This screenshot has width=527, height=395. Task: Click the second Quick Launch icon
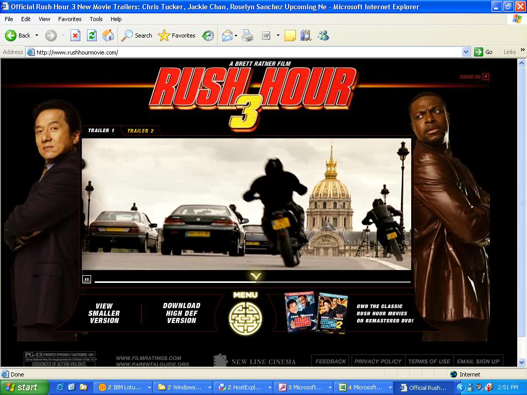(72, 387)
